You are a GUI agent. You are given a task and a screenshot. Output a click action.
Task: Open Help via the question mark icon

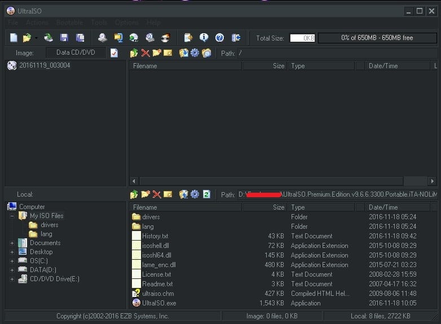click(x=220, y=37)
